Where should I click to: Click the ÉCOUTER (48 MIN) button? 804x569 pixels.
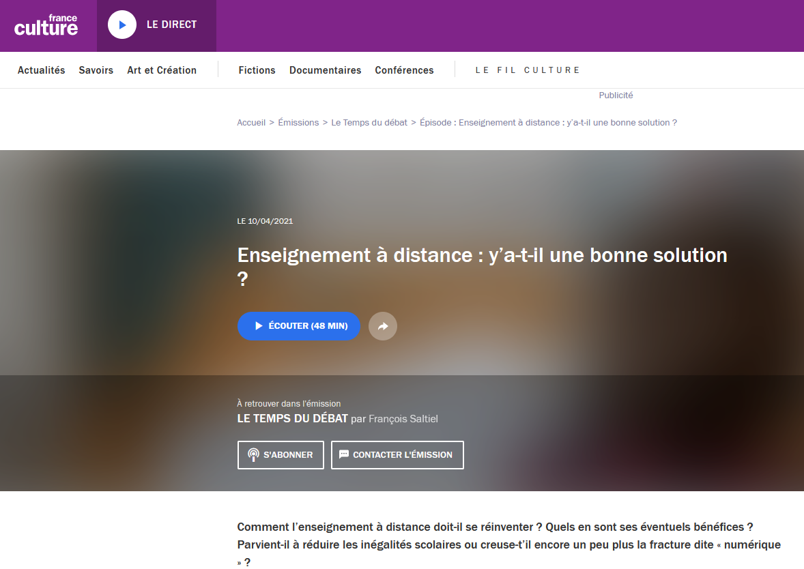[299, 326]
